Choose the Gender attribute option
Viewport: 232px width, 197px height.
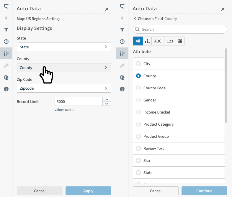(138, 100)
